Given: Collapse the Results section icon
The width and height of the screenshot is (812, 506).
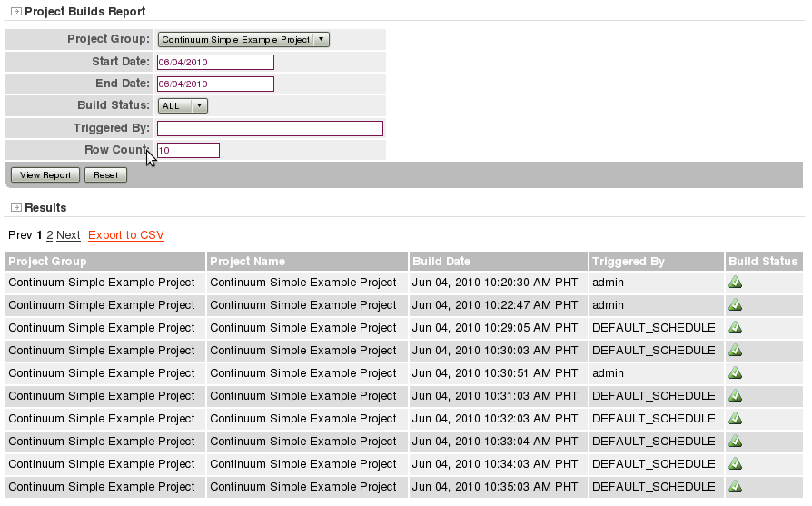Looking at the screenshot, I should click(x=16, y=208).
